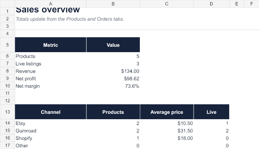259x149 pixels.
Task: Select the $31.50 average price cell
Action: (x=167, y=131)
